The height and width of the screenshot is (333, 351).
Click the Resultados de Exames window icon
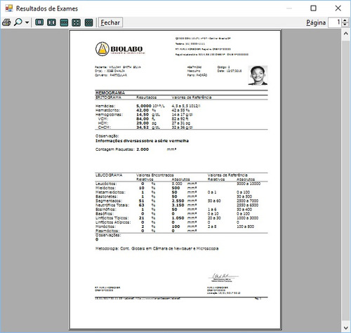[x=9, y=8]
